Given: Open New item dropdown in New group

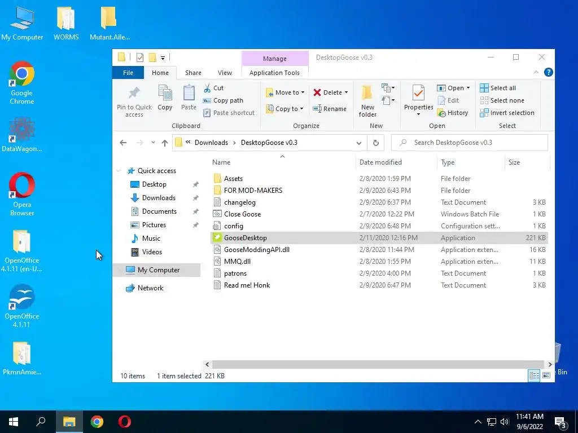Looking at the screenshot, I should 388,88.
